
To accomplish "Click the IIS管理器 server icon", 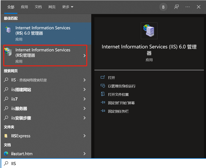I will tap(8, 52).
